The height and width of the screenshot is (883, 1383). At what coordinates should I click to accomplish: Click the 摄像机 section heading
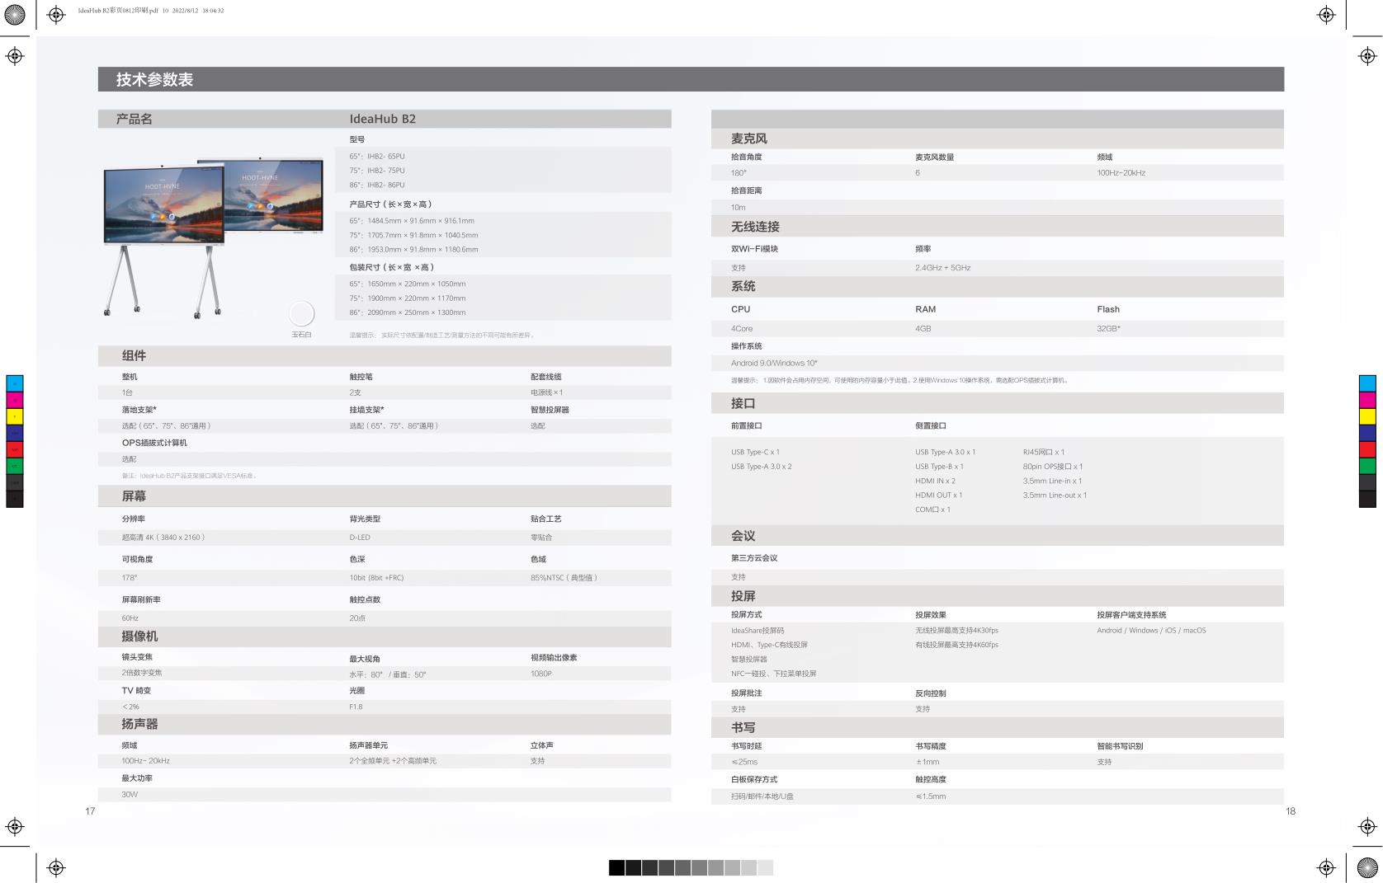coord(139,636)
